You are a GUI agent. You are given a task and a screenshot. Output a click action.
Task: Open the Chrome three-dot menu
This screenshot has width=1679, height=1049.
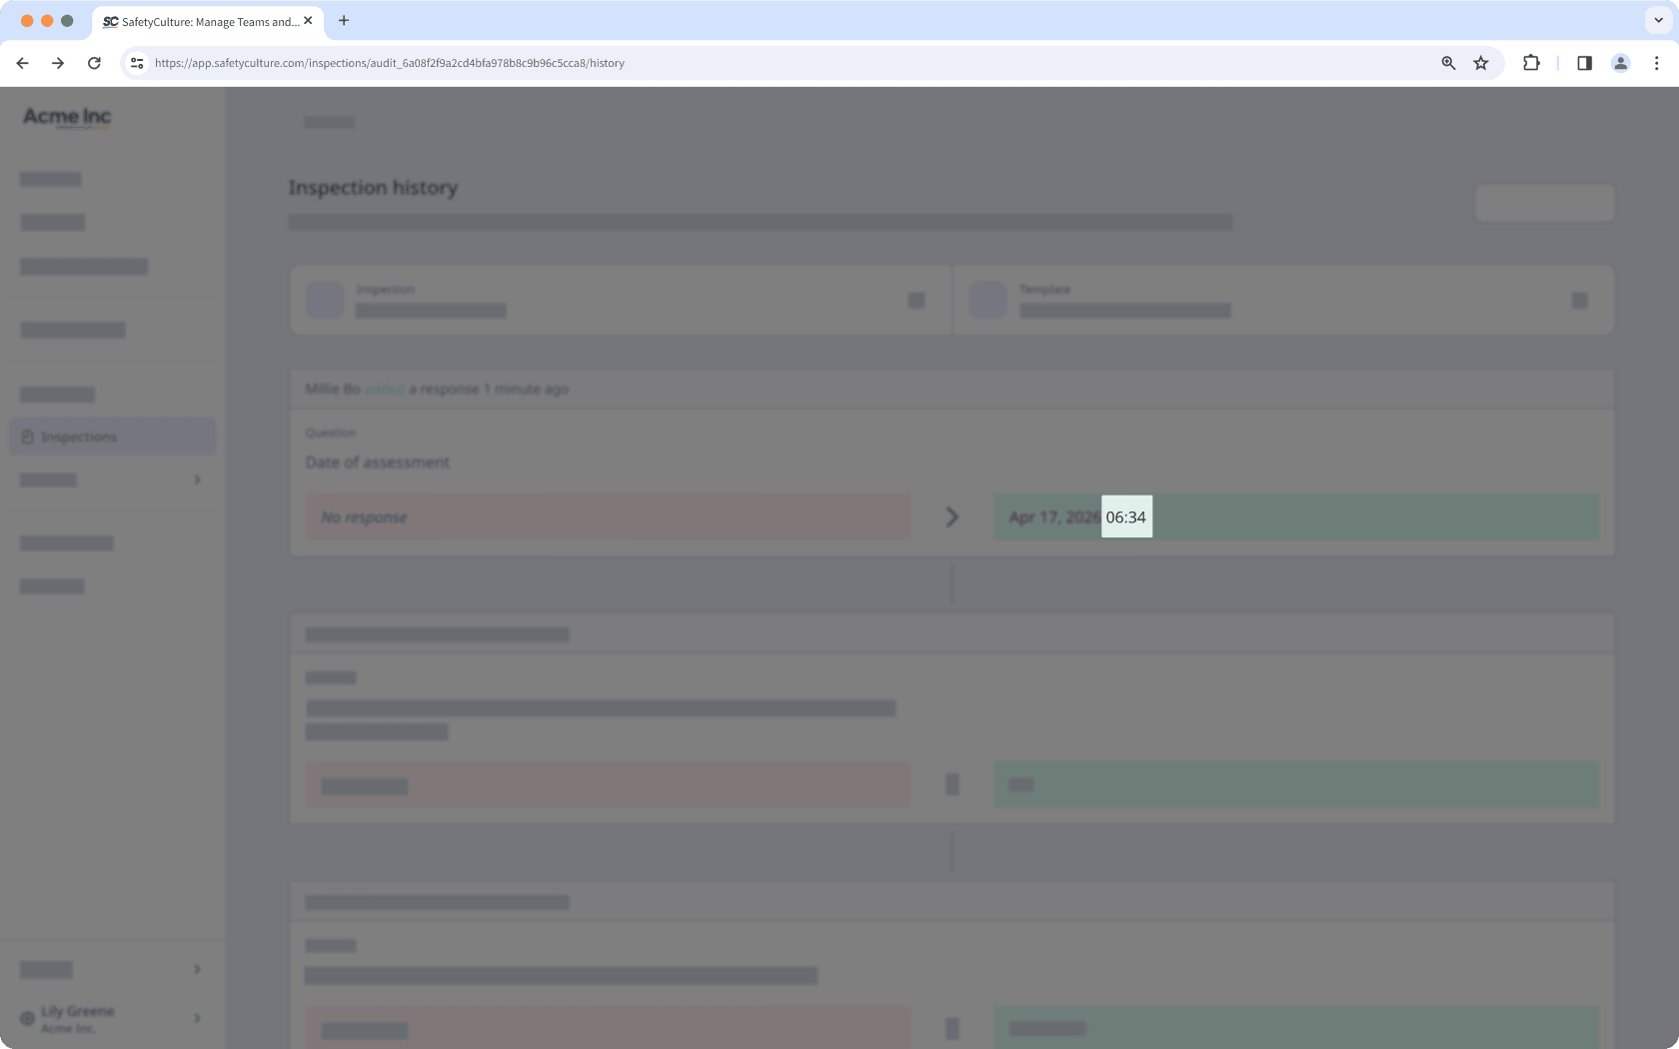coord(1656,62)
